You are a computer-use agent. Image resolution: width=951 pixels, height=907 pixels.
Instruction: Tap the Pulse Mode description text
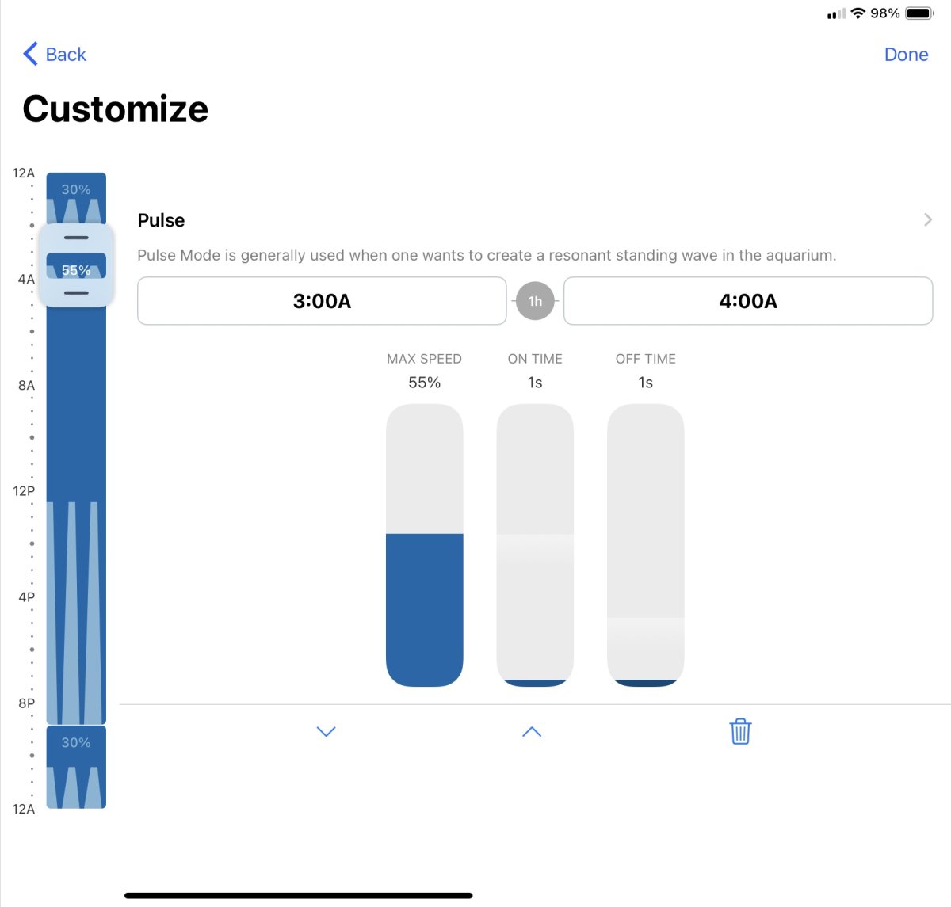(487, 255)
